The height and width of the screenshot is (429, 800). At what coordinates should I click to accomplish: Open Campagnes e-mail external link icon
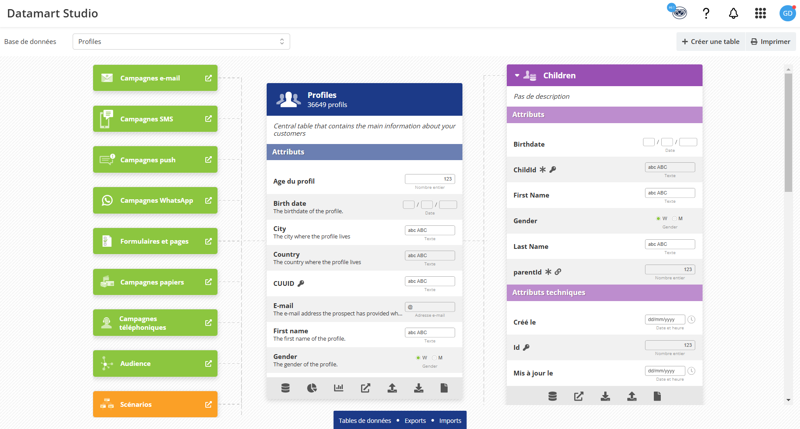208,78
